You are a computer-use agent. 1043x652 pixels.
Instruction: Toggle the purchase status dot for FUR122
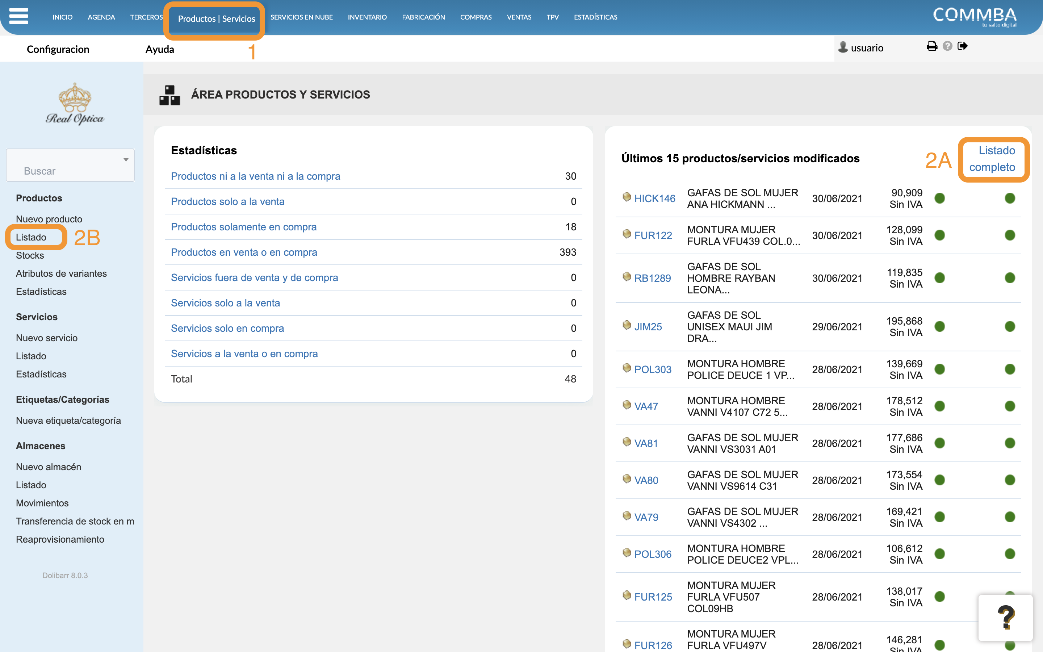click(x=1010, y=235)
